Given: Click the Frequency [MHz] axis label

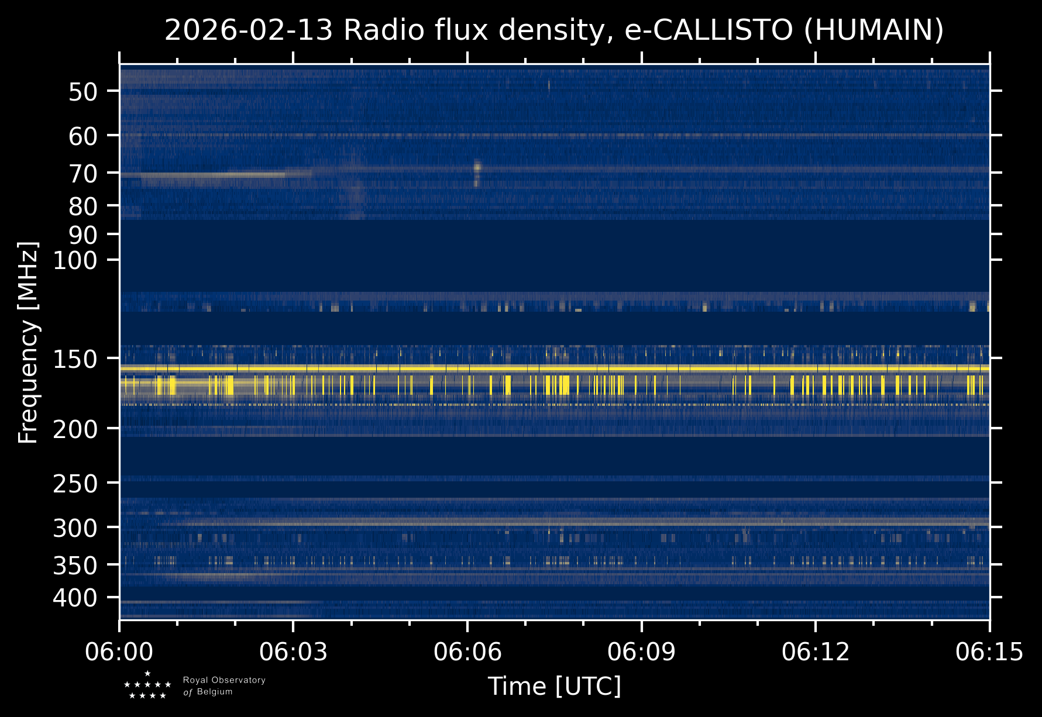Looking at the screenshot, I should point(28,342).
